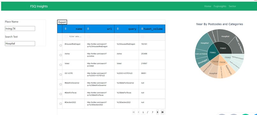Open Home in navigation bar
The width and height of the screenshot is (257, 115).
[x=208, y=6]
